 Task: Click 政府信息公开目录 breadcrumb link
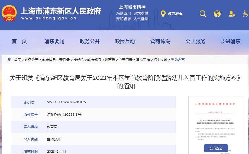[56, 60]
